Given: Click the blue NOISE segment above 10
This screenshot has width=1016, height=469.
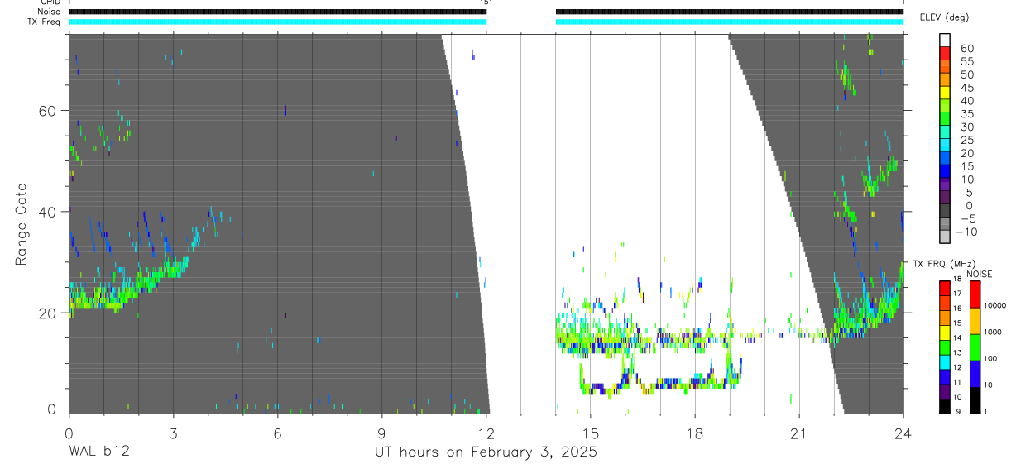Looking at the screenshot, I should click(x=975, y=374).
